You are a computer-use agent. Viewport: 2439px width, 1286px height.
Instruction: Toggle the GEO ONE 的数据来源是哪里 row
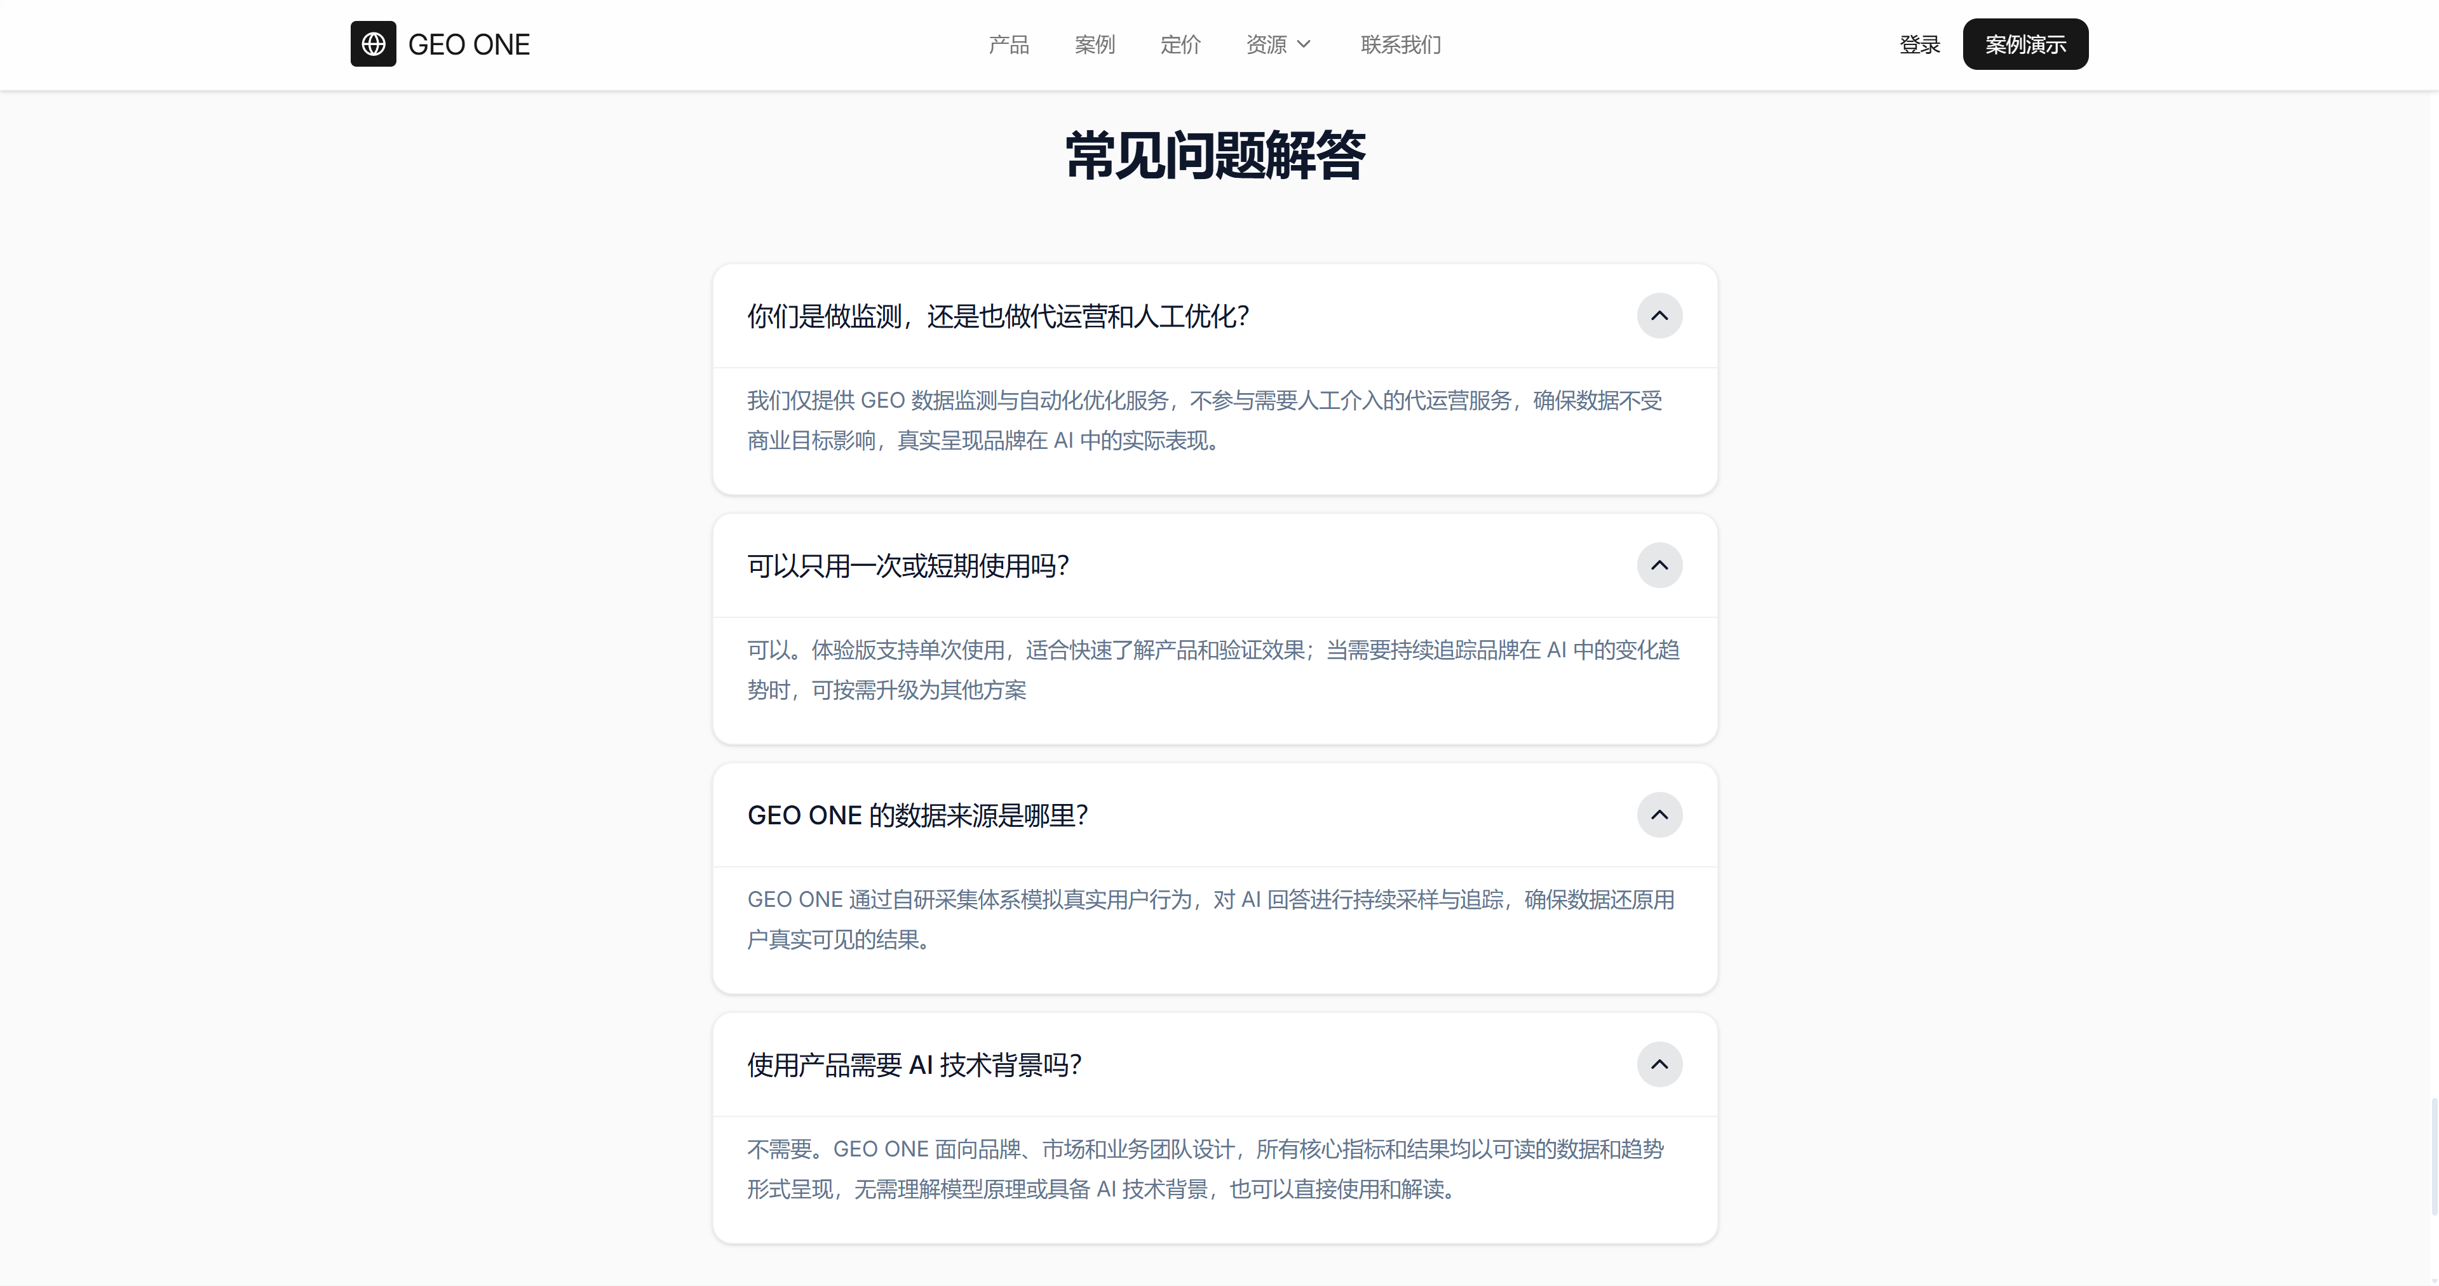point(917,815)
